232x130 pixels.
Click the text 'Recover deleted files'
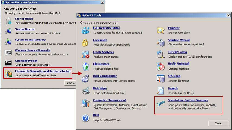point(106,69)
